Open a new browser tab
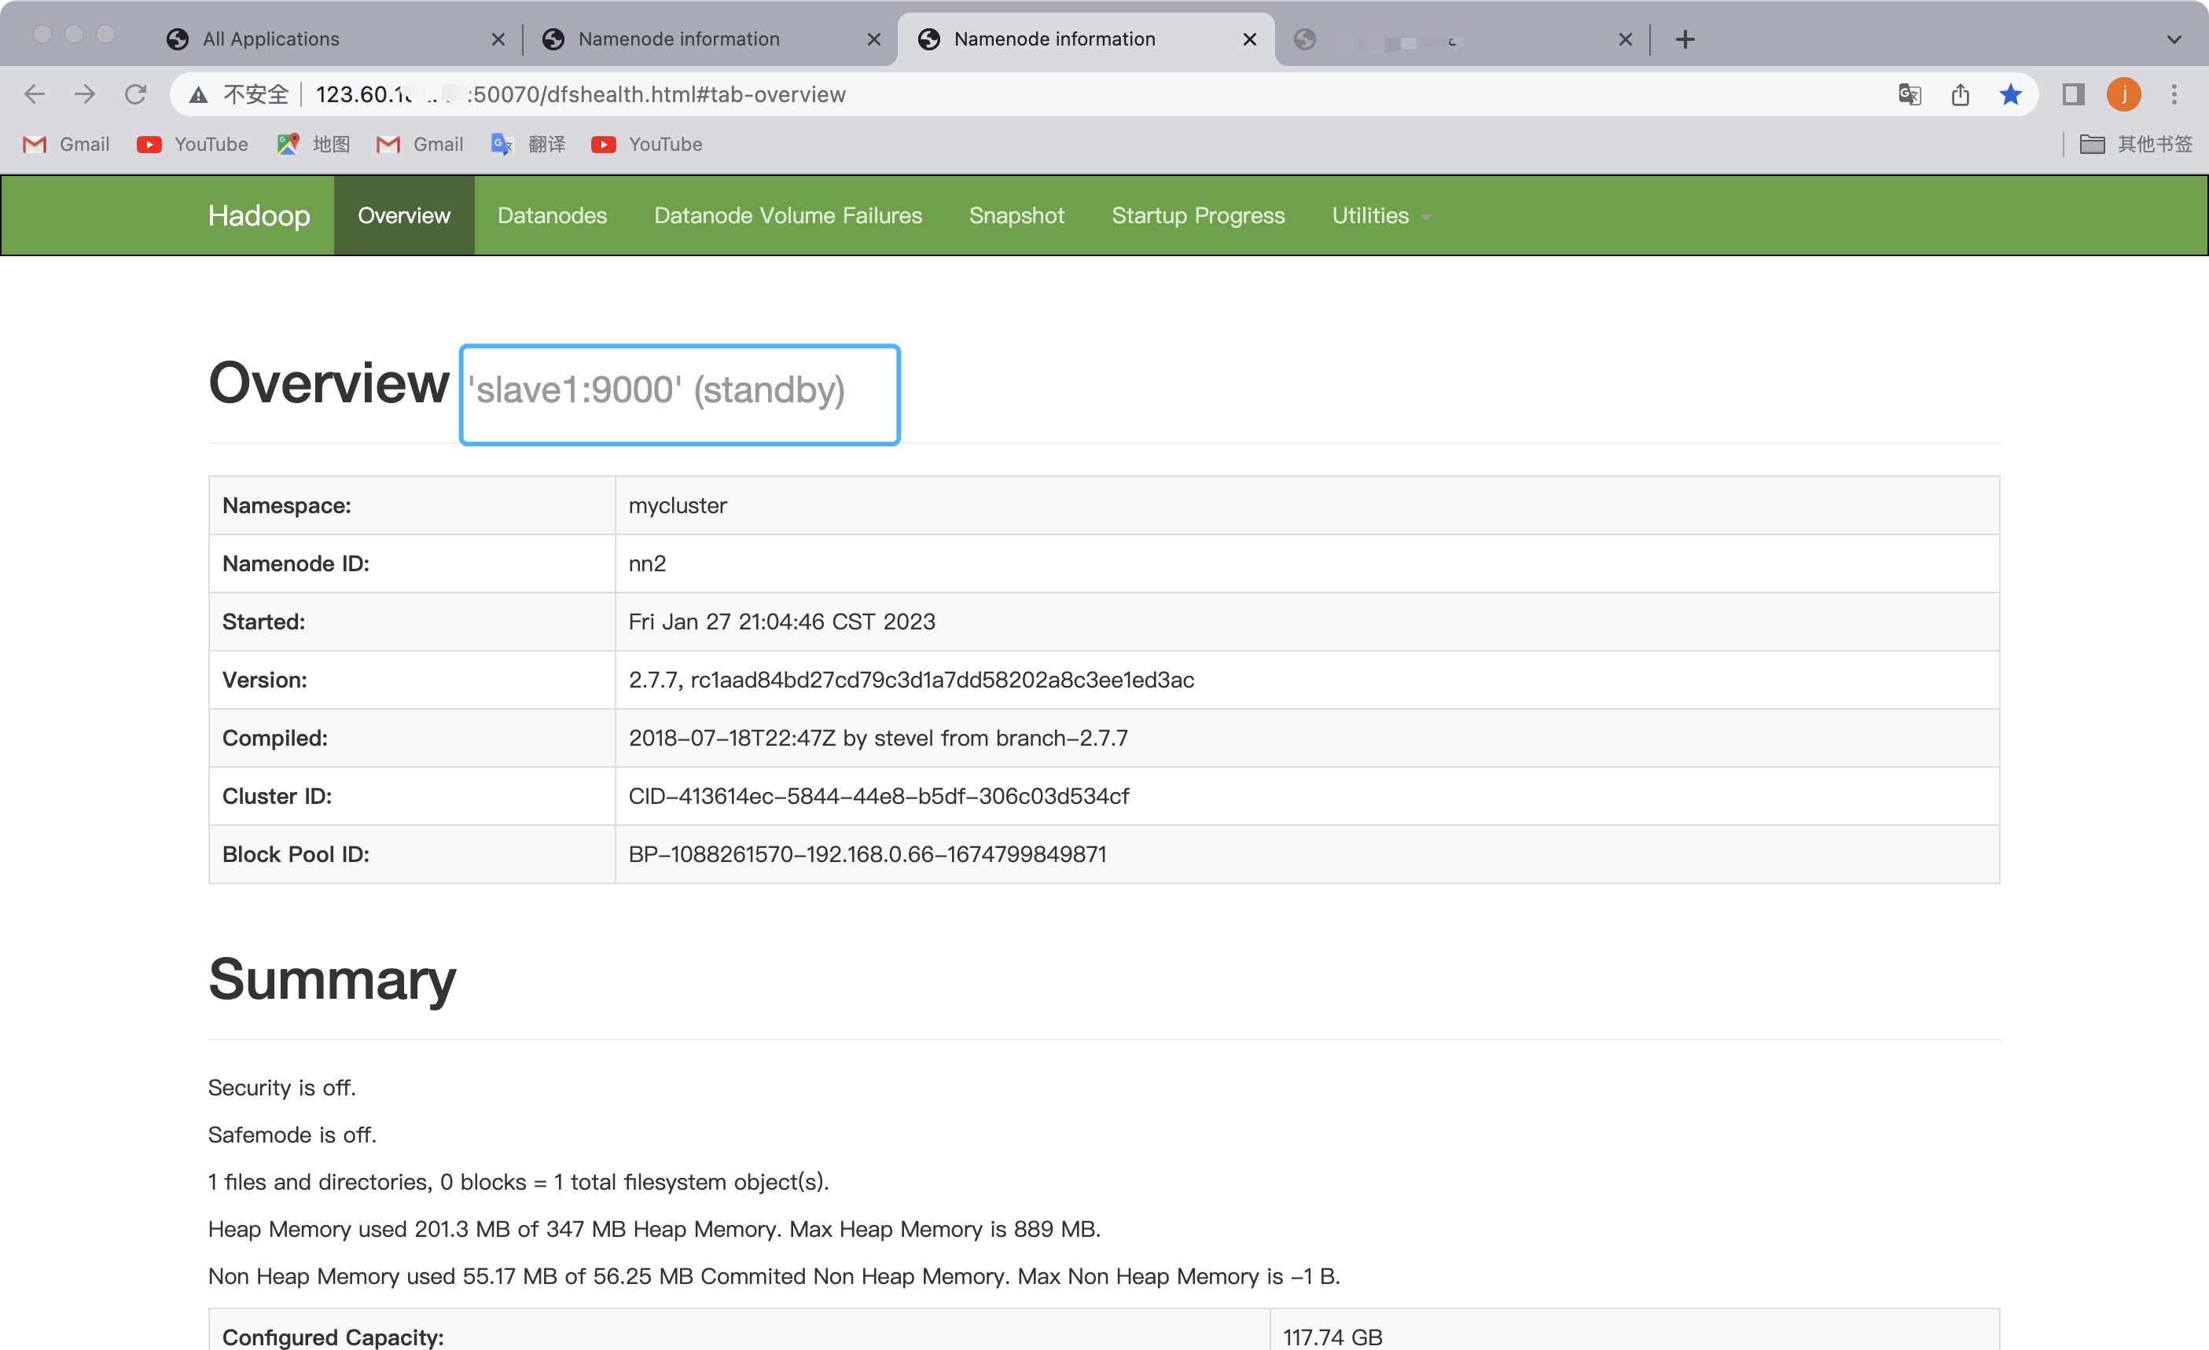This screenshot has width=2209, height=1350. tap(1685, 39)
